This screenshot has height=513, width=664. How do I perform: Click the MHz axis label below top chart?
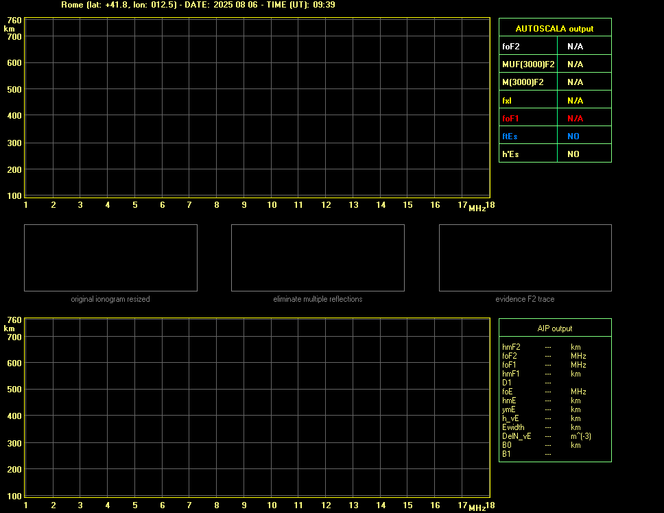(x=477, y=208)
